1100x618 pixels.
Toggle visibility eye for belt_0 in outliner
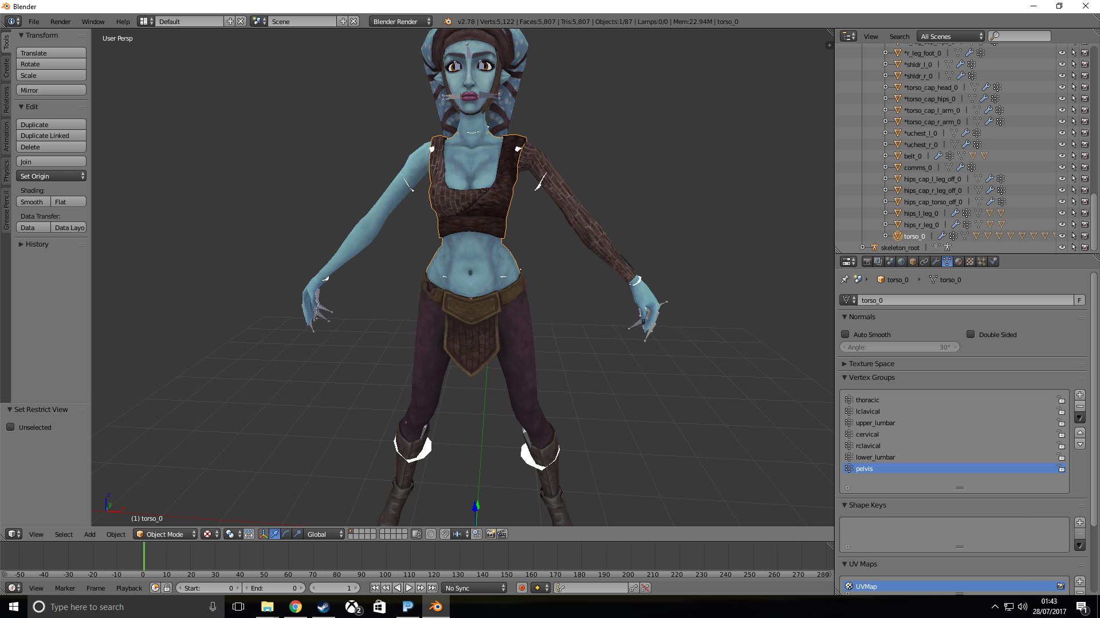pos(1062,156)
